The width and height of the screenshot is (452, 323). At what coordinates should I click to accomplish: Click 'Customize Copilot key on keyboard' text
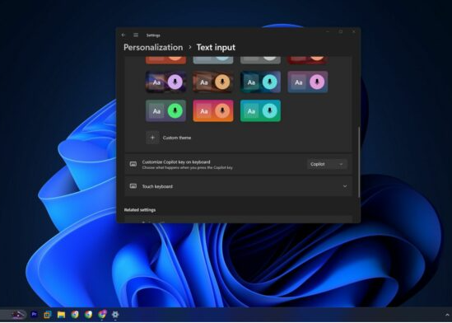pos(176,161)
